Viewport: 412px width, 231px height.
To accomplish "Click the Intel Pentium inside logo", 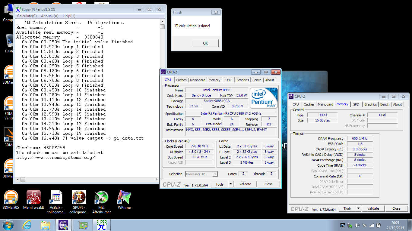I will tap(264, 98).
